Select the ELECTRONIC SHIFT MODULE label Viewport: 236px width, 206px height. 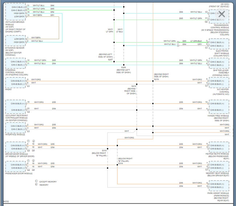[x=222, y=52]
